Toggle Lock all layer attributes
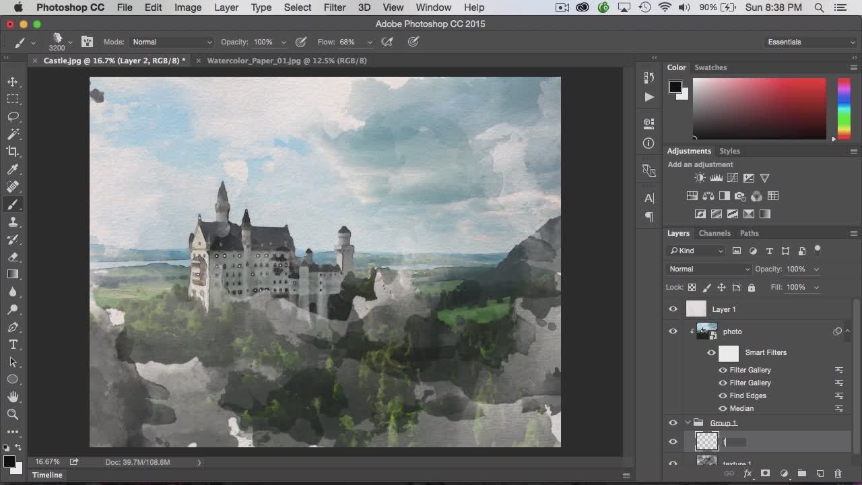The height and width of the screenshot is (485, 862). (x=752, y=288)
